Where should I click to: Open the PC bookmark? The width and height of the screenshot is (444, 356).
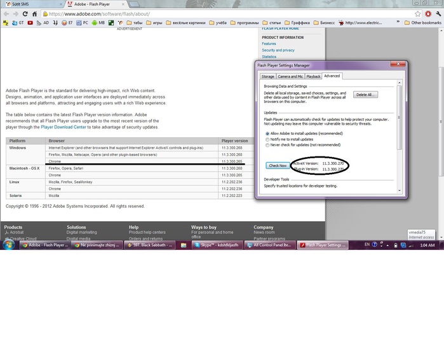click(x=82, y=23)
